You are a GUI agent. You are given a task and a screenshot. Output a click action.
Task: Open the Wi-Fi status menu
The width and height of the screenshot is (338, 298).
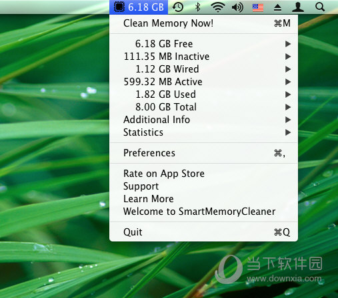tap(218, 7)
